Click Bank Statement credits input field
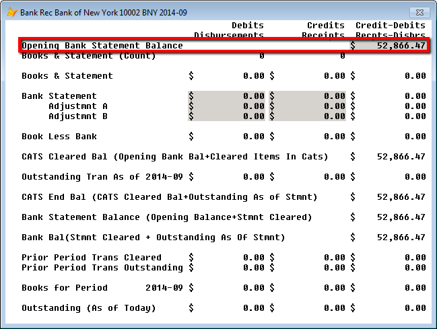Viewport: 437px width, 329px height. click(x=307, y=96)
